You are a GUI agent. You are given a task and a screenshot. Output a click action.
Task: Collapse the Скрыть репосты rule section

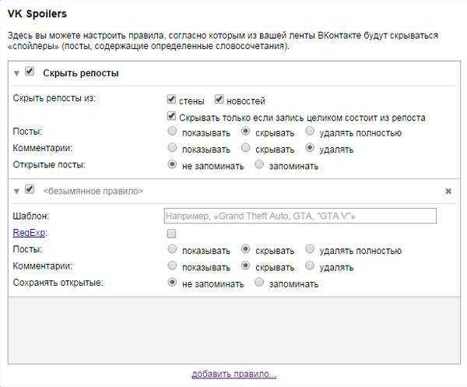(x=16, y=73)
